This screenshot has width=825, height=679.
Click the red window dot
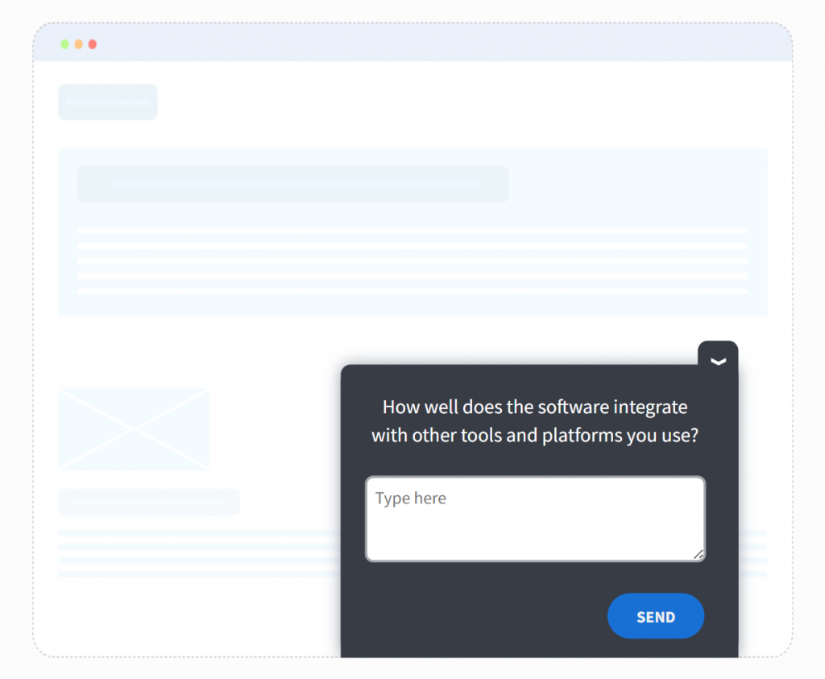(x=93, y=44)
